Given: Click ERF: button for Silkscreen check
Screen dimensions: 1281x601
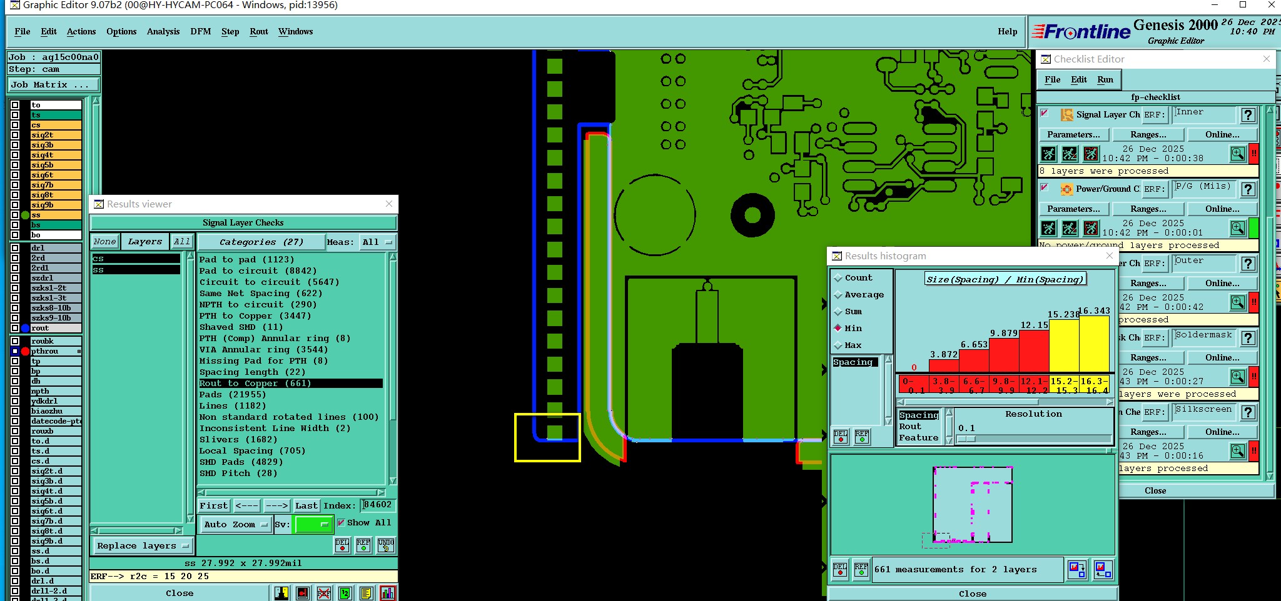Looking at the screenshot, I should pyautogui.click(x=1154, y=412).
